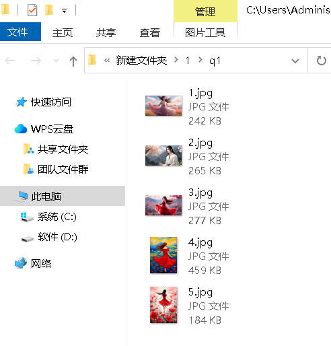Click the Properties checkmark icon in quick access toolbar
The height and width of the screenshot is (346, 331).
click(x=32, y=10)
